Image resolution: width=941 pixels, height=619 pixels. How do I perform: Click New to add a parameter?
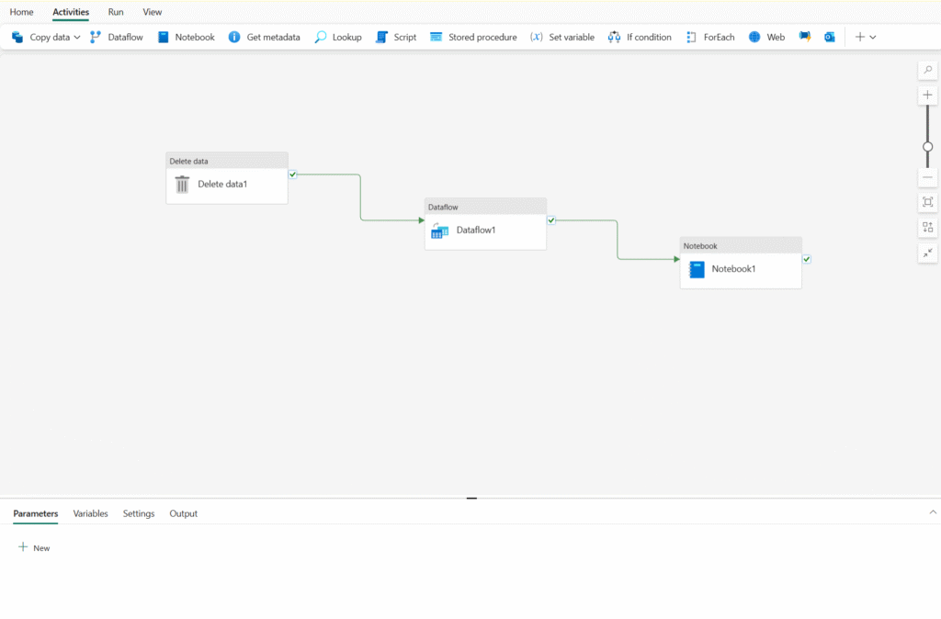pos(34,547)
